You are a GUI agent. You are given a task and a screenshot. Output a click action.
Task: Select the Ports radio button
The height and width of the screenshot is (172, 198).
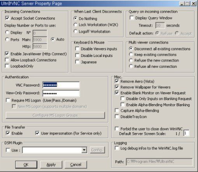click(x=7, y=39)
